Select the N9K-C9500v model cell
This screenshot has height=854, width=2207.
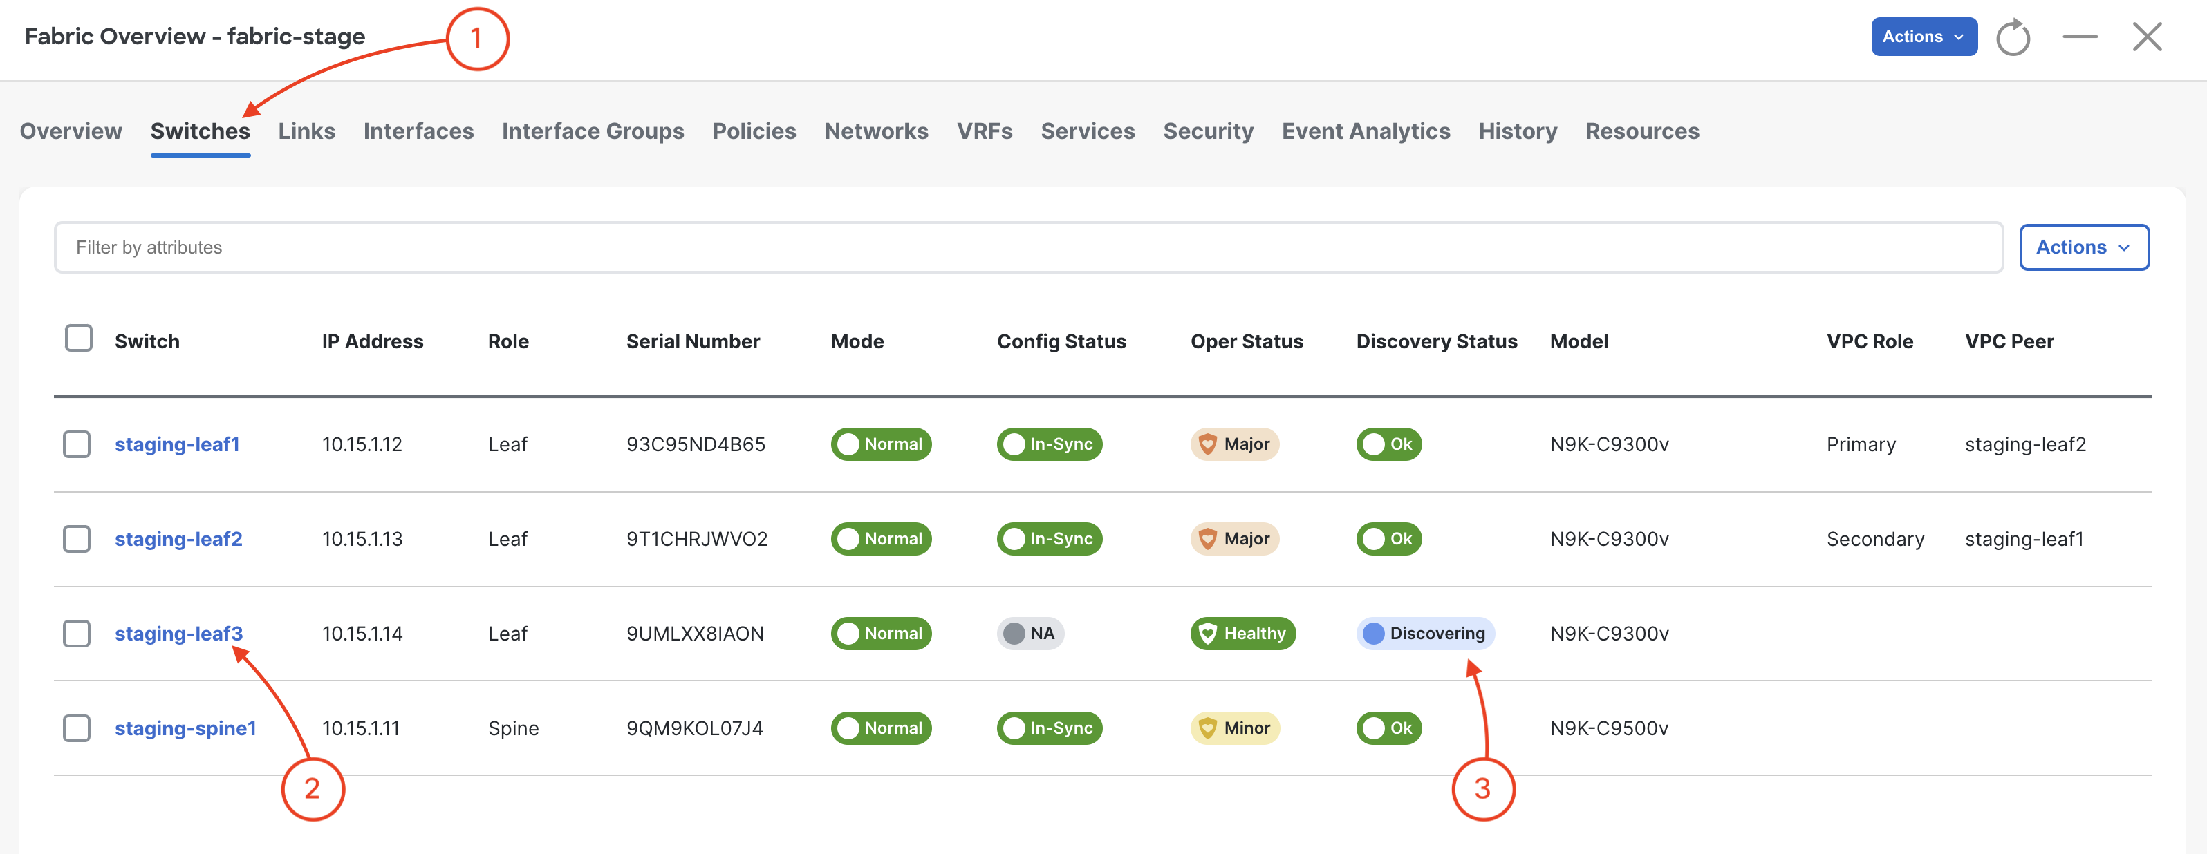click(x=1609, y=728)
